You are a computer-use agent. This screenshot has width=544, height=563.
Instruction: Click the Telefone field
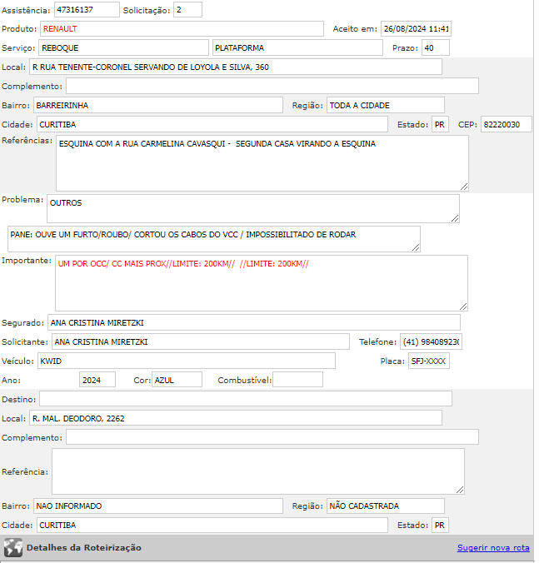click(431, 341)
